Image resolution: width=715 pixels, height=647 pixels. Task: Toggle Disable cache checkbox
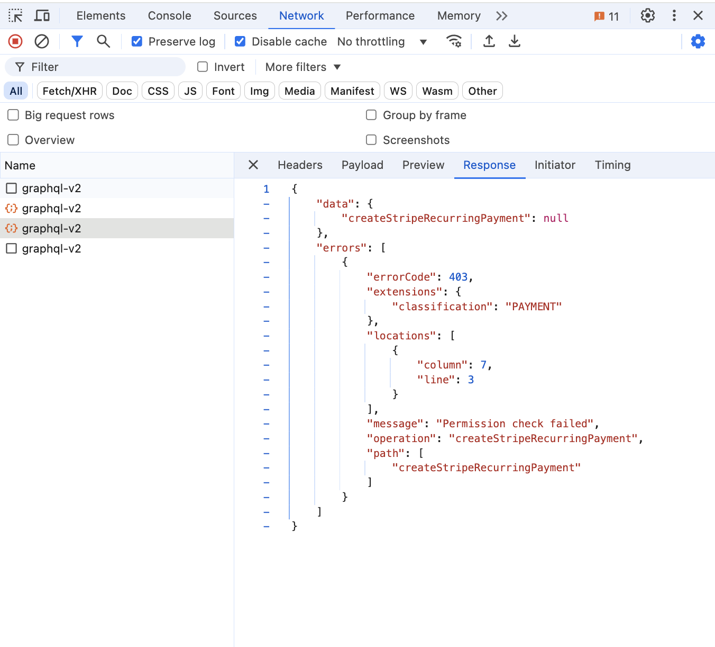point(240,41)
